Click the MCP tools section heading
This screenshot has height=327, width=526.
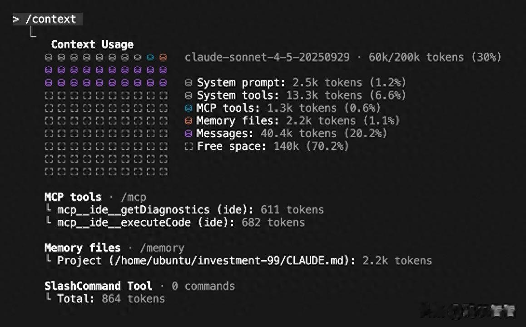click(73, 197)
